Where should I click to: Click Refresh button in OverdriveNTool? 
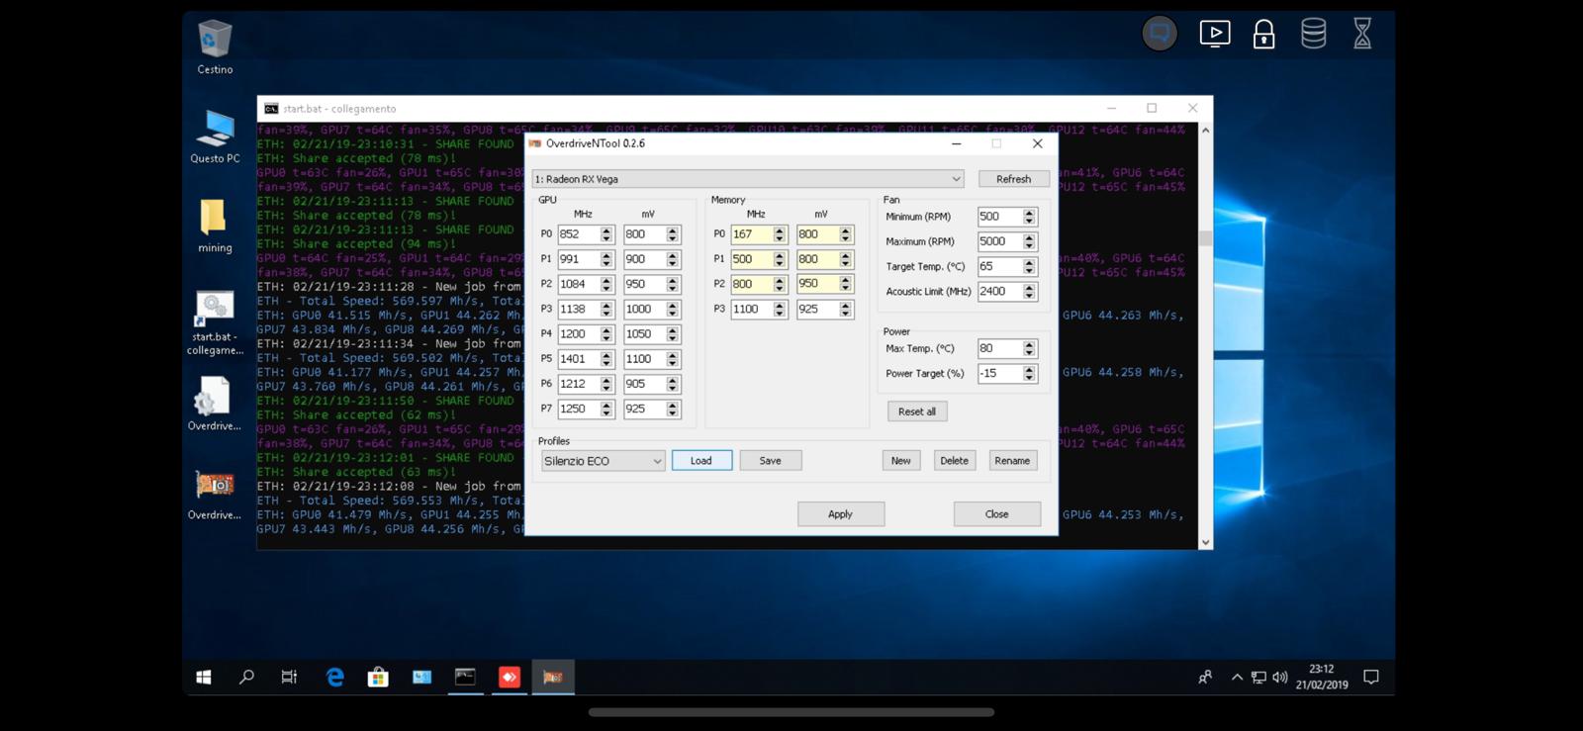[1013, 179]
